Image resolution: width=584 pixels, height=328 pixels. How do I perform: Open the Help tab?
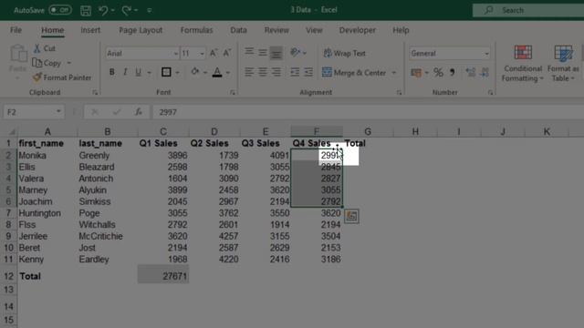[x=401, y=30]
